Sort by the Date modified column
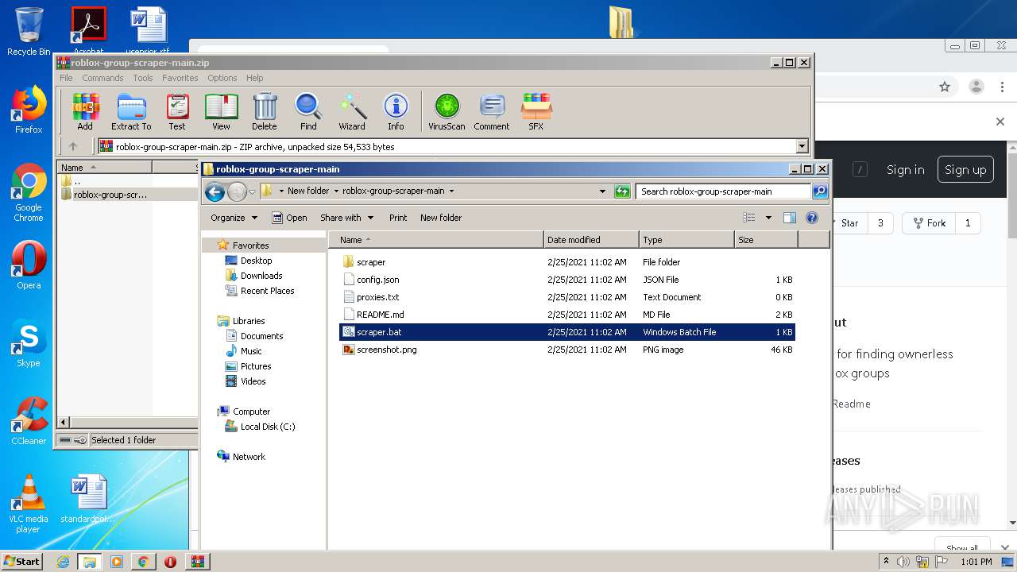1017x572 pixels. pyautogui.click(x=592, y=240)
